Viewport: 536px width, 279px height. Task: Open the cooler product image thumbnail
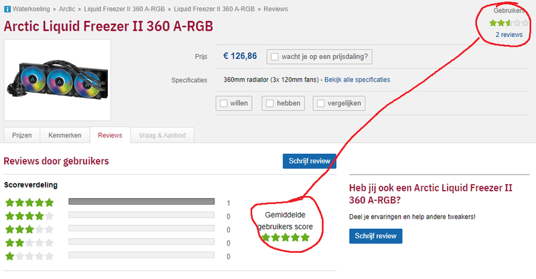[58, 80]
